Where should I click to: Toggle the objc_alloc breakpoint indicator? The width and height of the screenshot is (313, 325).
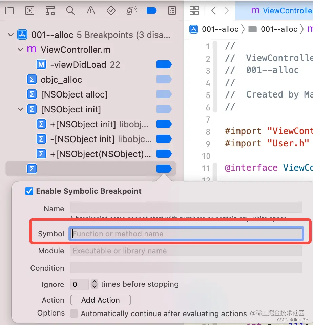(x=164, y=79)
